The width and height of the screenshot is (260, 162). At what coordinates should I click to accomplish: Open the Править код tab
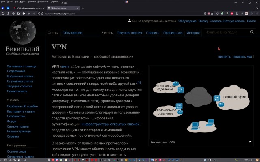pos(173,33)
